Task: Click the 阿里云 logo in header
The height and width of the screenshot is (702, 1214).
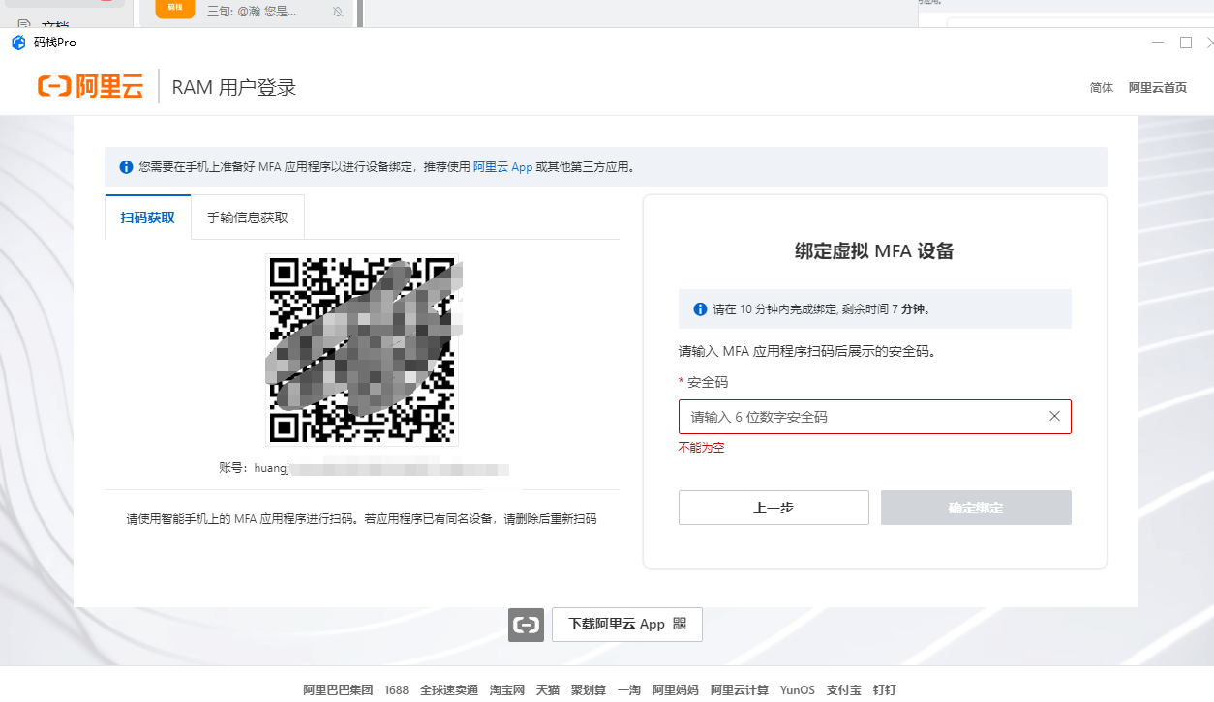Action: point(90,86)
